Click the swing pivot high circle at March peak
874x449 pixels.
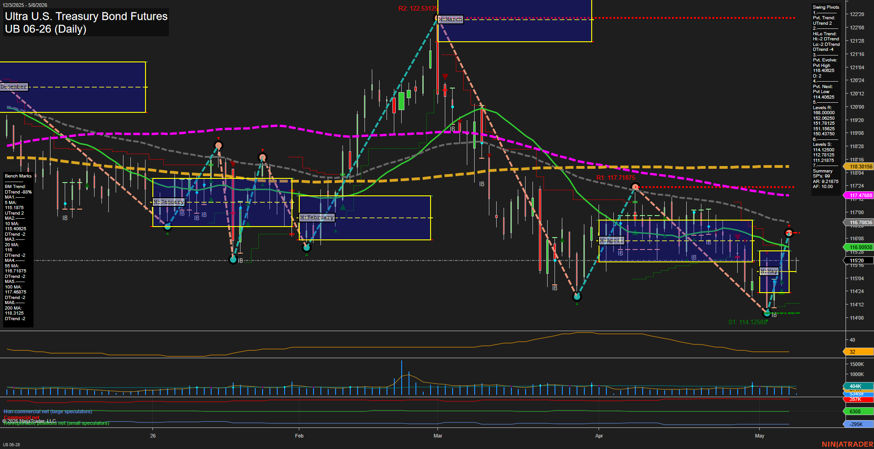point(437,18)
